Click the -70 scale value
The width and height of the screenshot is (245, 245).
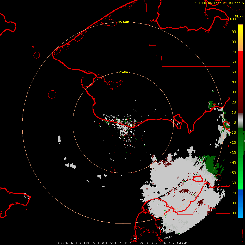233,193
